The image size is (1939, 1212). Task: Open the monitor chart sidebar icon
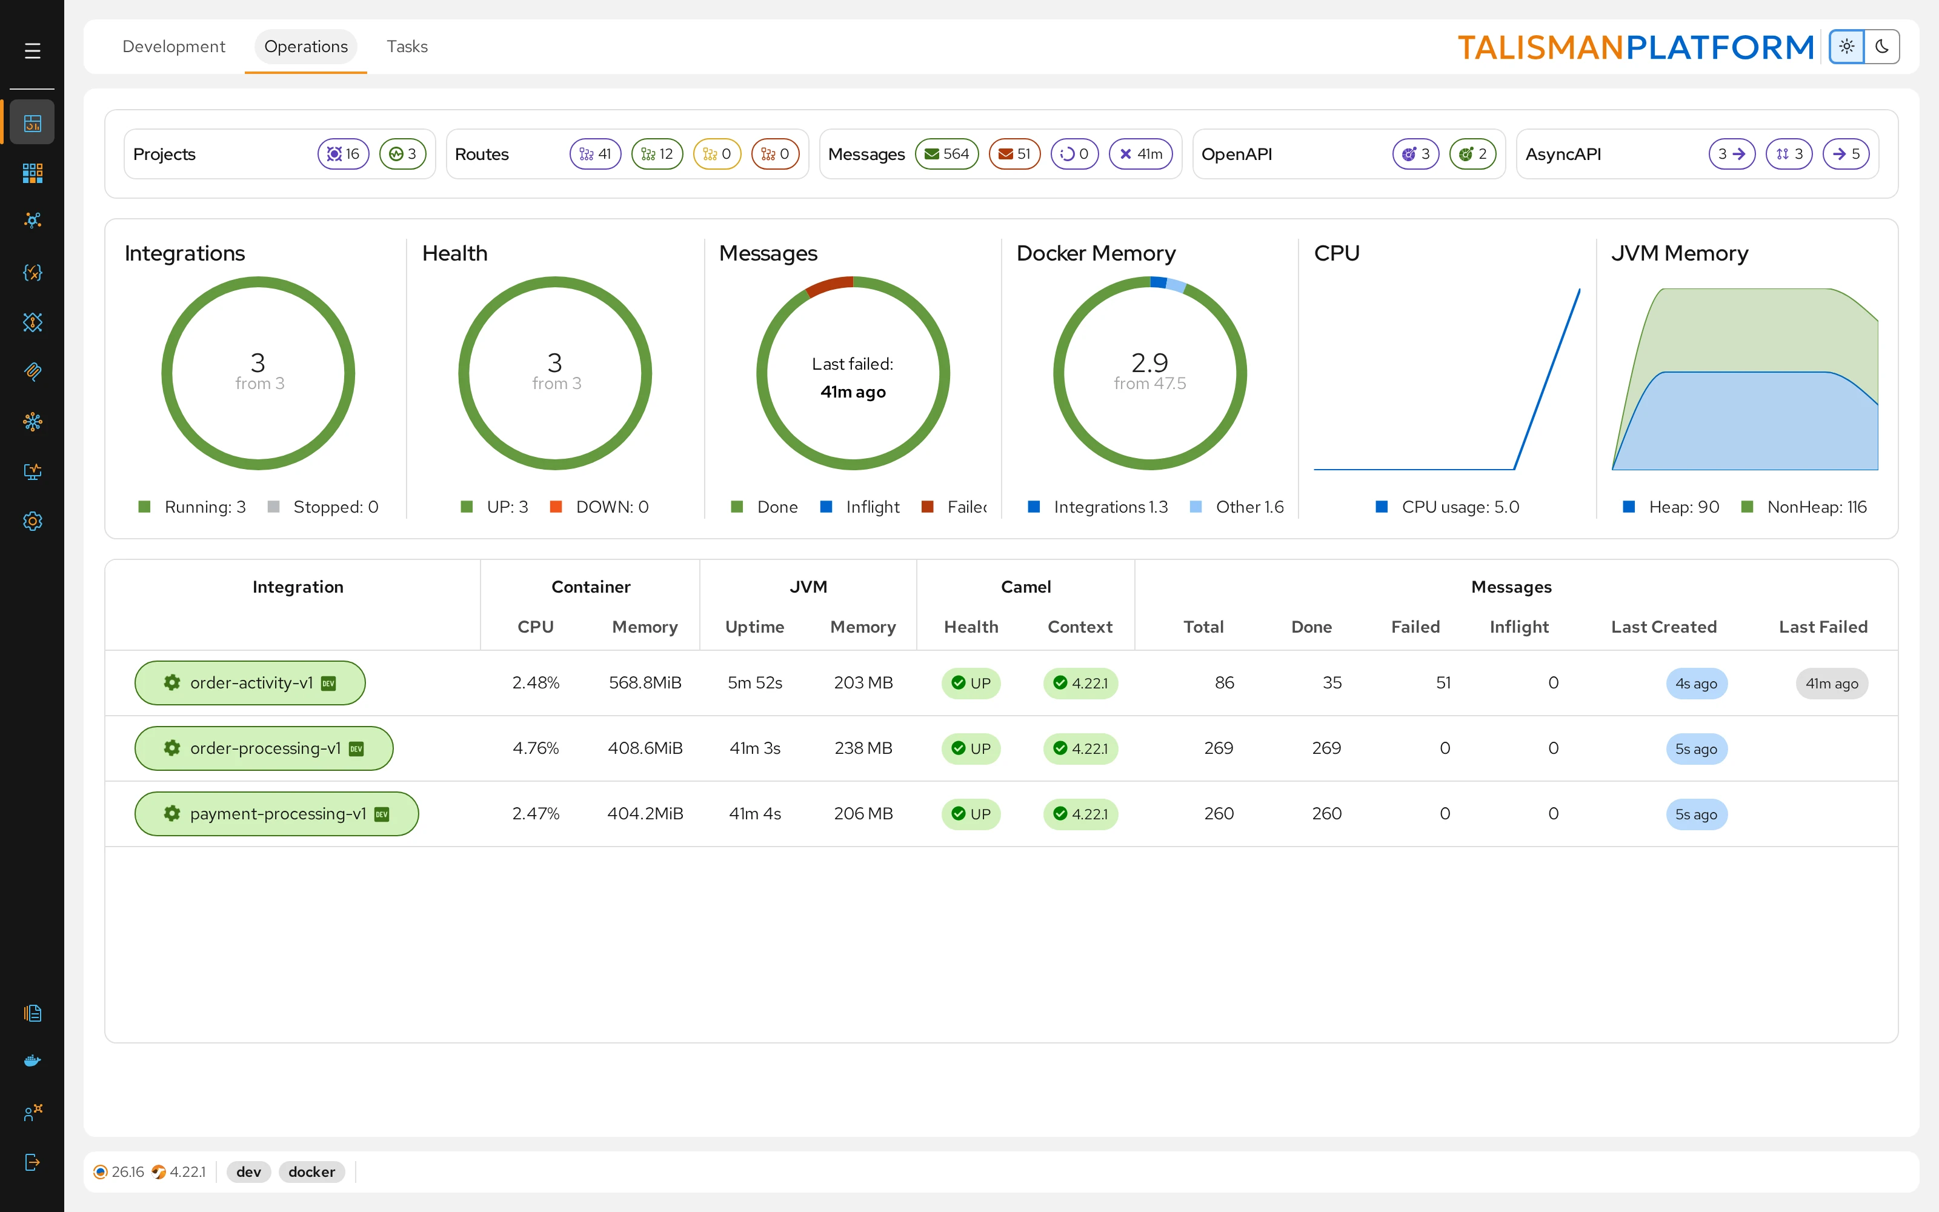32,471
